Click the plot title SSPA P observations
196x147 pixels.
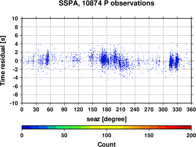click(107, 3)
